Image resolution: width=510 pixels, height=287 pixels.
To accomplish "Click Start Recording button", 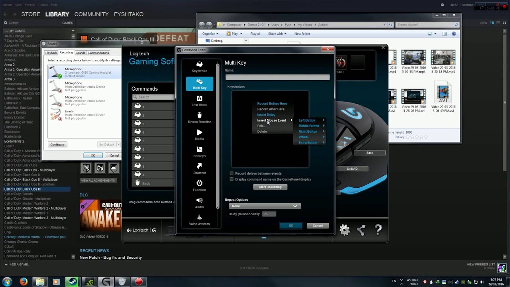I will [270, 187].
